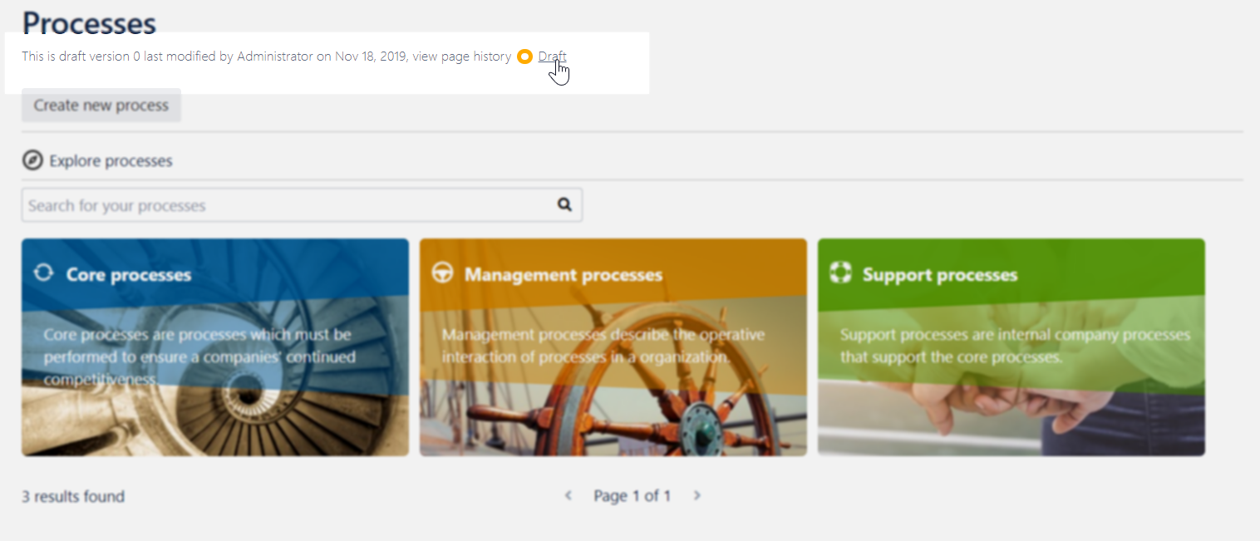Click the Management processes steering wheel icon
This screenshot has height=541, width=1260.
442,273
